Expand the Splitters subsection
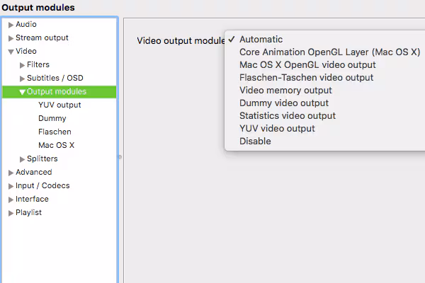 (23, 159)
